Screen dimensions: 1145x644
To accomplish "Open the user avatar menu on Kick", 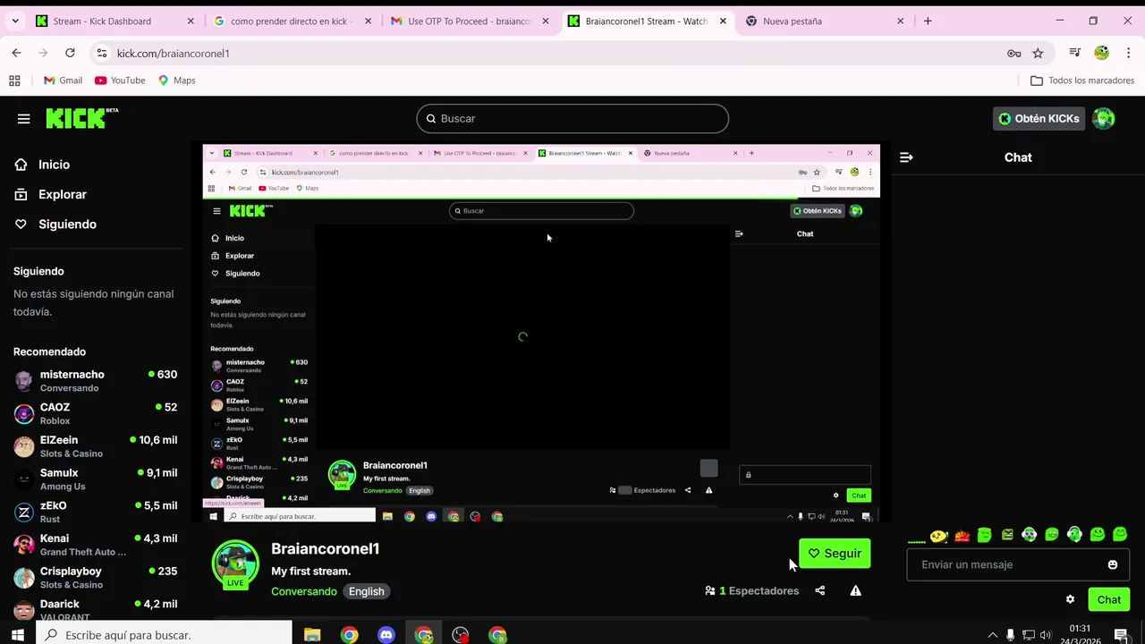I will point(1104,118).
